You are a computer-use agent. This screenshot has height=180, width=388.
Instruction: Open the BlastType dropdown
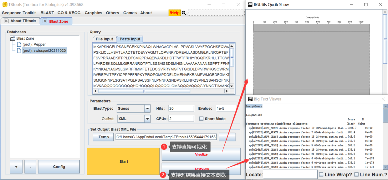click(x=147, y=108)
